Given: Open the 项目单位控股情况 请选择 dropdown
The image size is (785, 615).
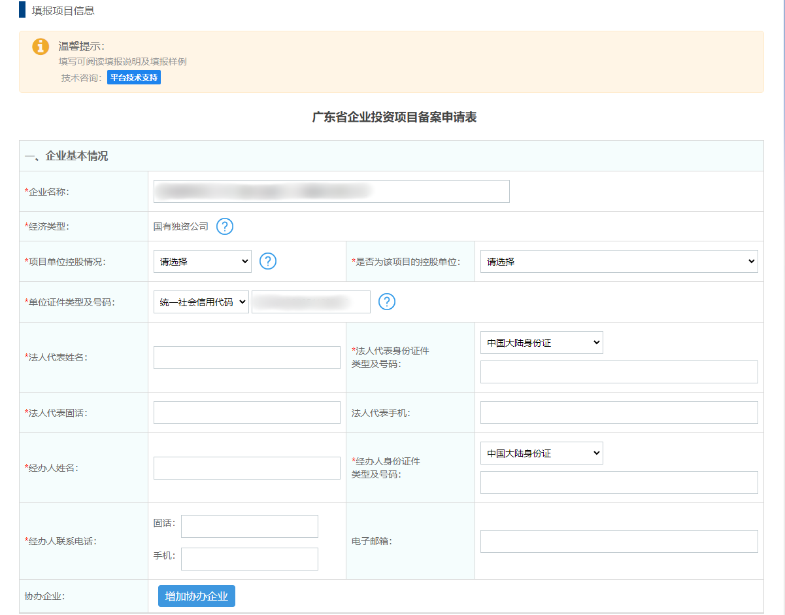Looking at the screenshot, I should pyautogui.click(x=202, y=261).
